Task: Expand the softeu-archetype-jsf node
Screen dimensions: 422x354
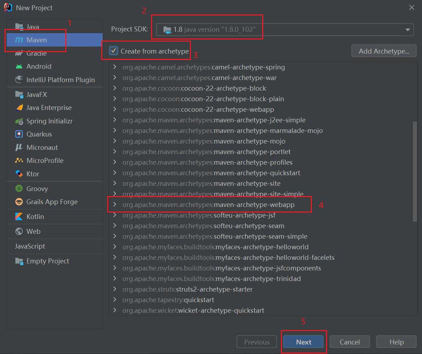Action: click(x=115, y=215)
